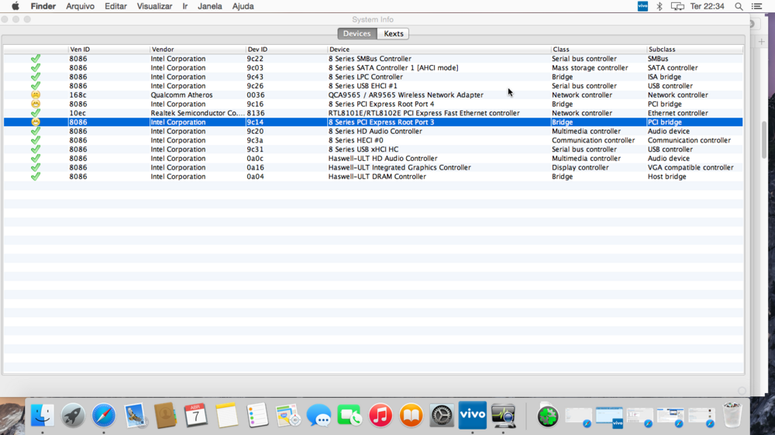Switch to the Kexts tab
This screenshot has height=435, width=775.
tap(394, 33)
